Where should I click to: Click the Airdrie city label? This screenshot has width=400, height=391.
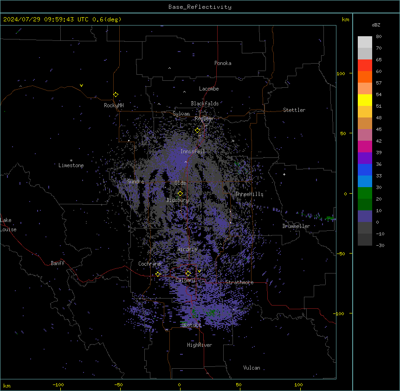click(187, 249)
